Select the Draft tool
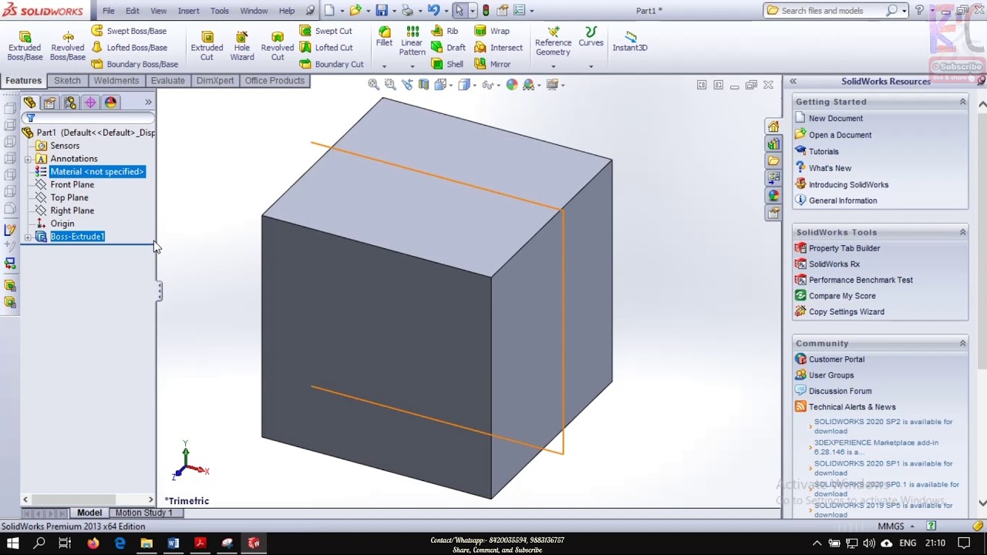The width and height of the screenshot is (987, 555). coord(449,48)
